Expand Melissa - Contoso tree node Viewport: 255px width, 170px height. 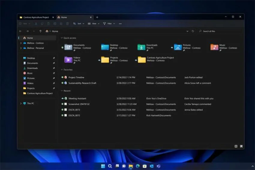(x=21, y=43)
